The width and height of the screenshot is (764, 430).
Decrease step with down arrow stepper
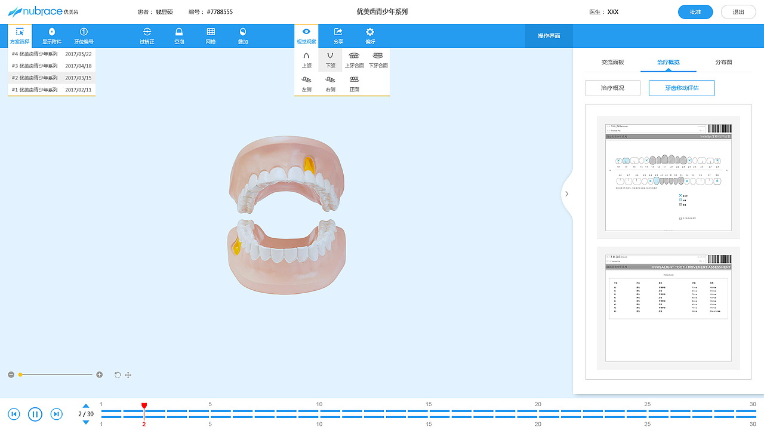click(86, 422)
